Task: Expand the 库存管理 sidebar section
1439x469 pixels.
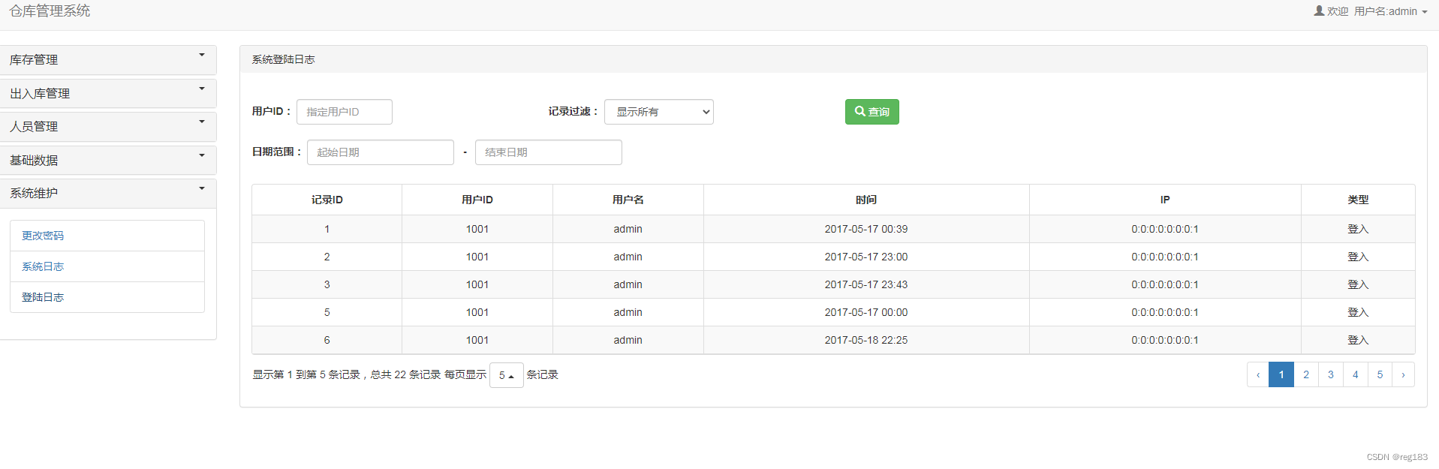Action: coord(107,60)
